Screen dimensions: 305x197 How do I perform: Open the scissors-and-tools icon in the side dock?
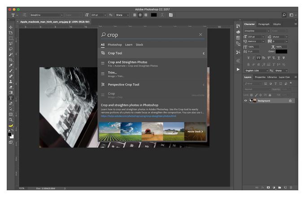pyautogui.click(x=238, y=52)
